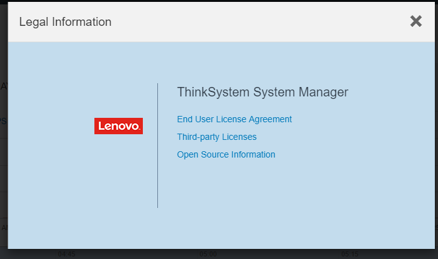Click the 05:15 time label behind the dialog
Image resolution: width=438 pixels, height=259 pixels.
coord(350,254)
